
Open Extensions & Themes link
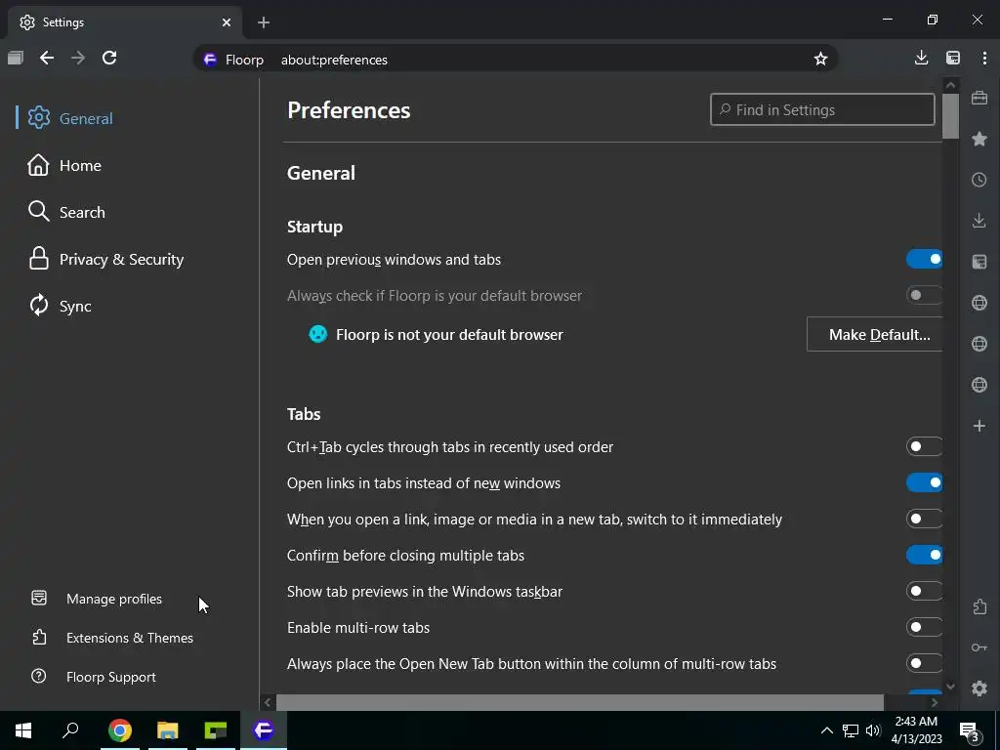pos(112,638)
